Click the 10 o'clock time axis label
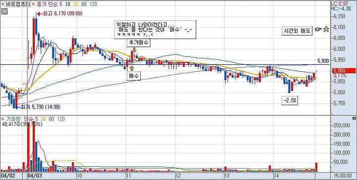The height and width of the screenshot is (180, 357). (80, 176)
